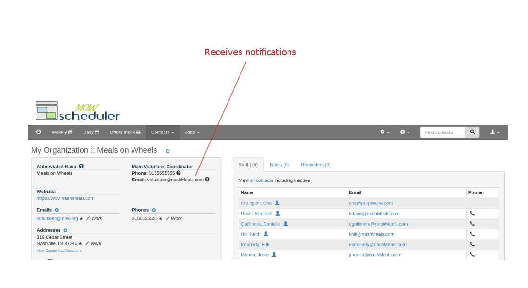Select the Staff (16) tab
Viewport: 528px width, 288px height.
click(x=248, y=165)
